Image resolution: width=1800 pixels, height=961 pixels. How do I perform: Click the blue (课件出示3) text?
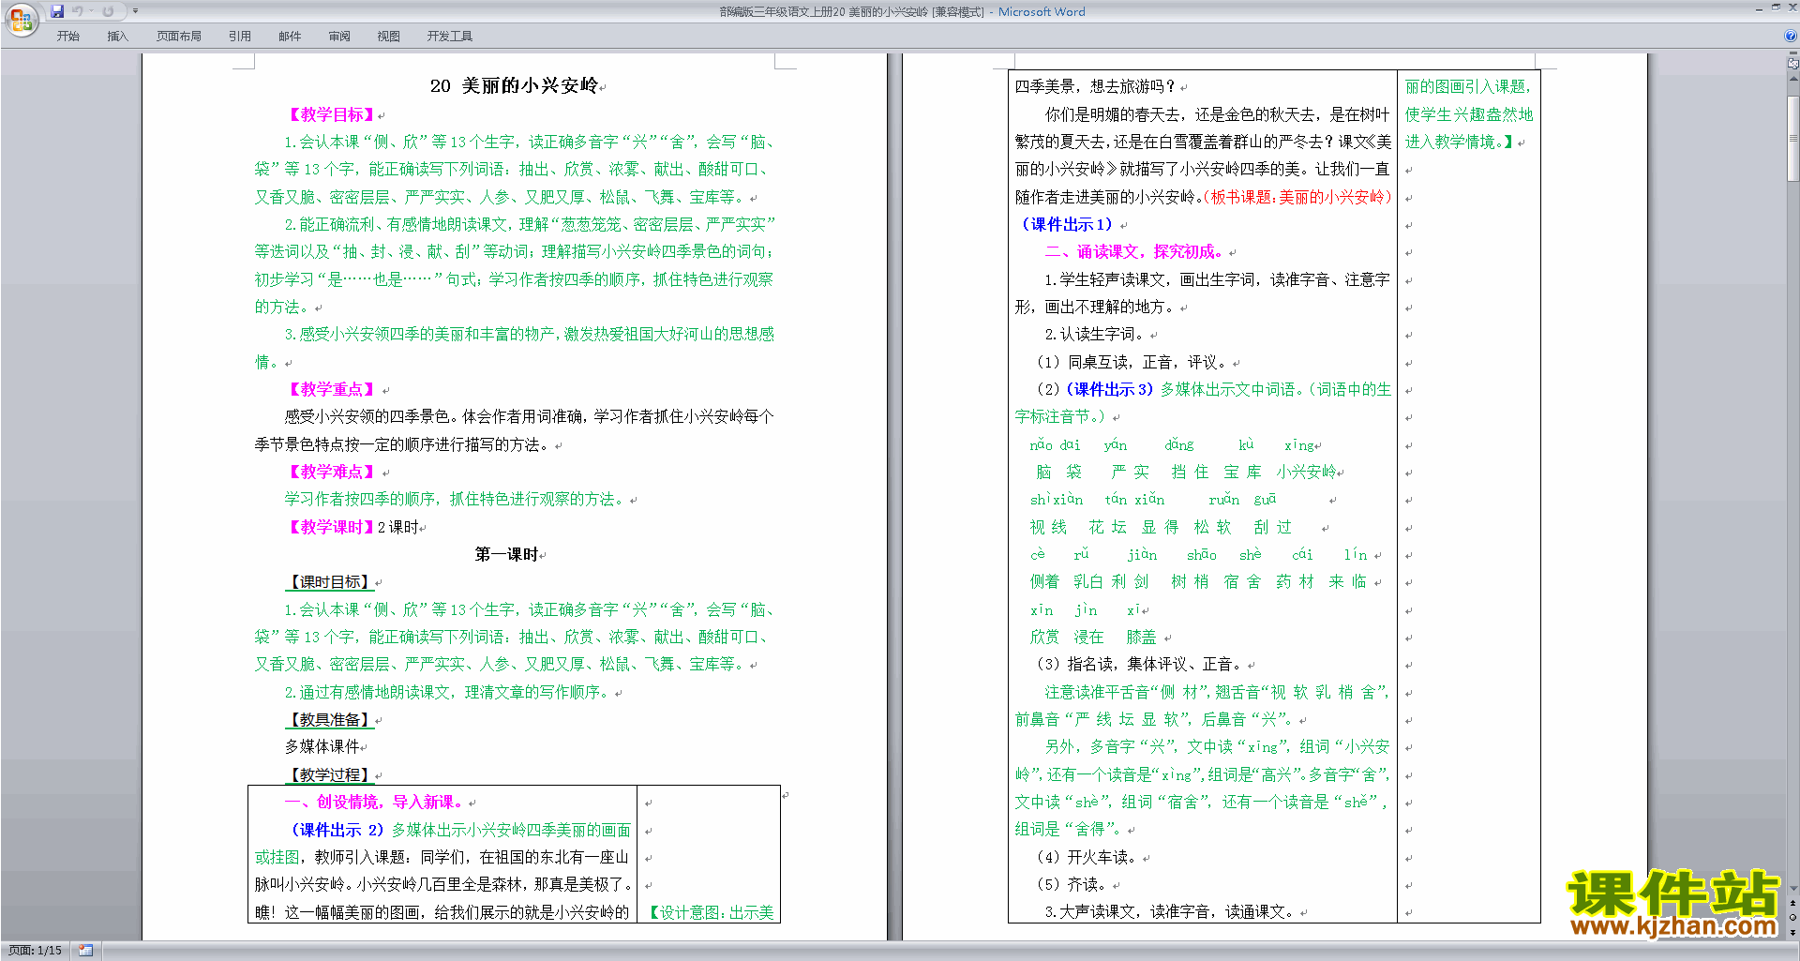click(x=1110, y=389)
